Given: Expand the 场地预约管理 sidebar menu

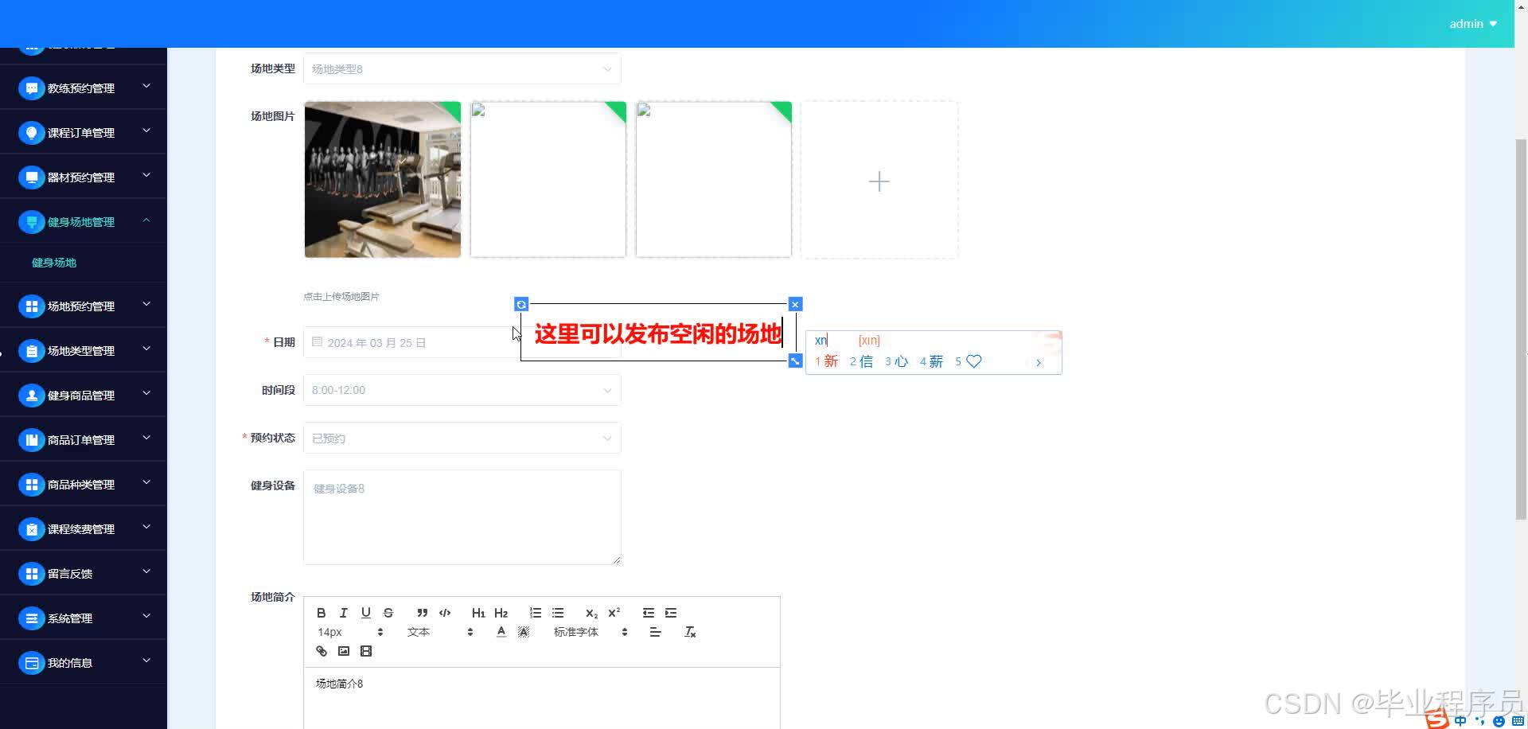Looking at the screenshot, I should [x=83, y=306].
